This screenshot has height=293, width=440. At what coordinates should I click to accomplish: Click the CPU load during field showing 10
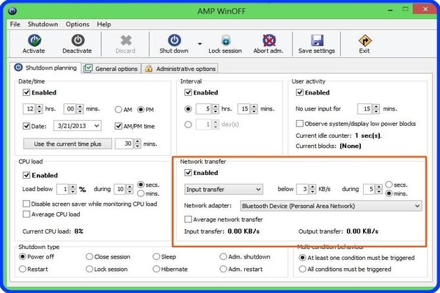[120, 189]
